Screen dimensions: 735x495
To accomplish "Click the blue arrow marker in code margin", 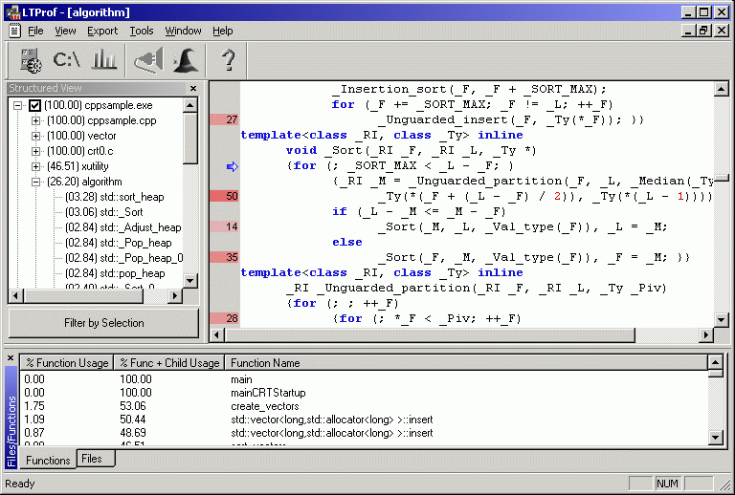I will (x=231, y=166).
